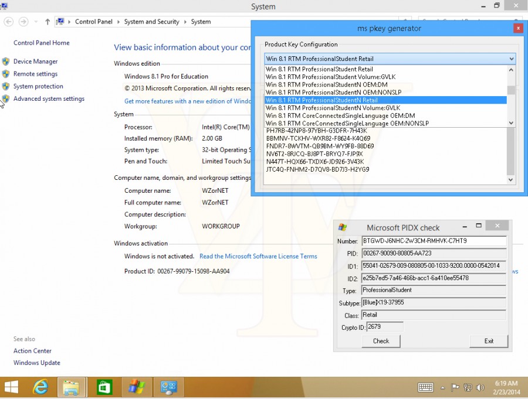Click the Number field in PIDX check
Screen dimensions: 528x399
coord(434,241)
